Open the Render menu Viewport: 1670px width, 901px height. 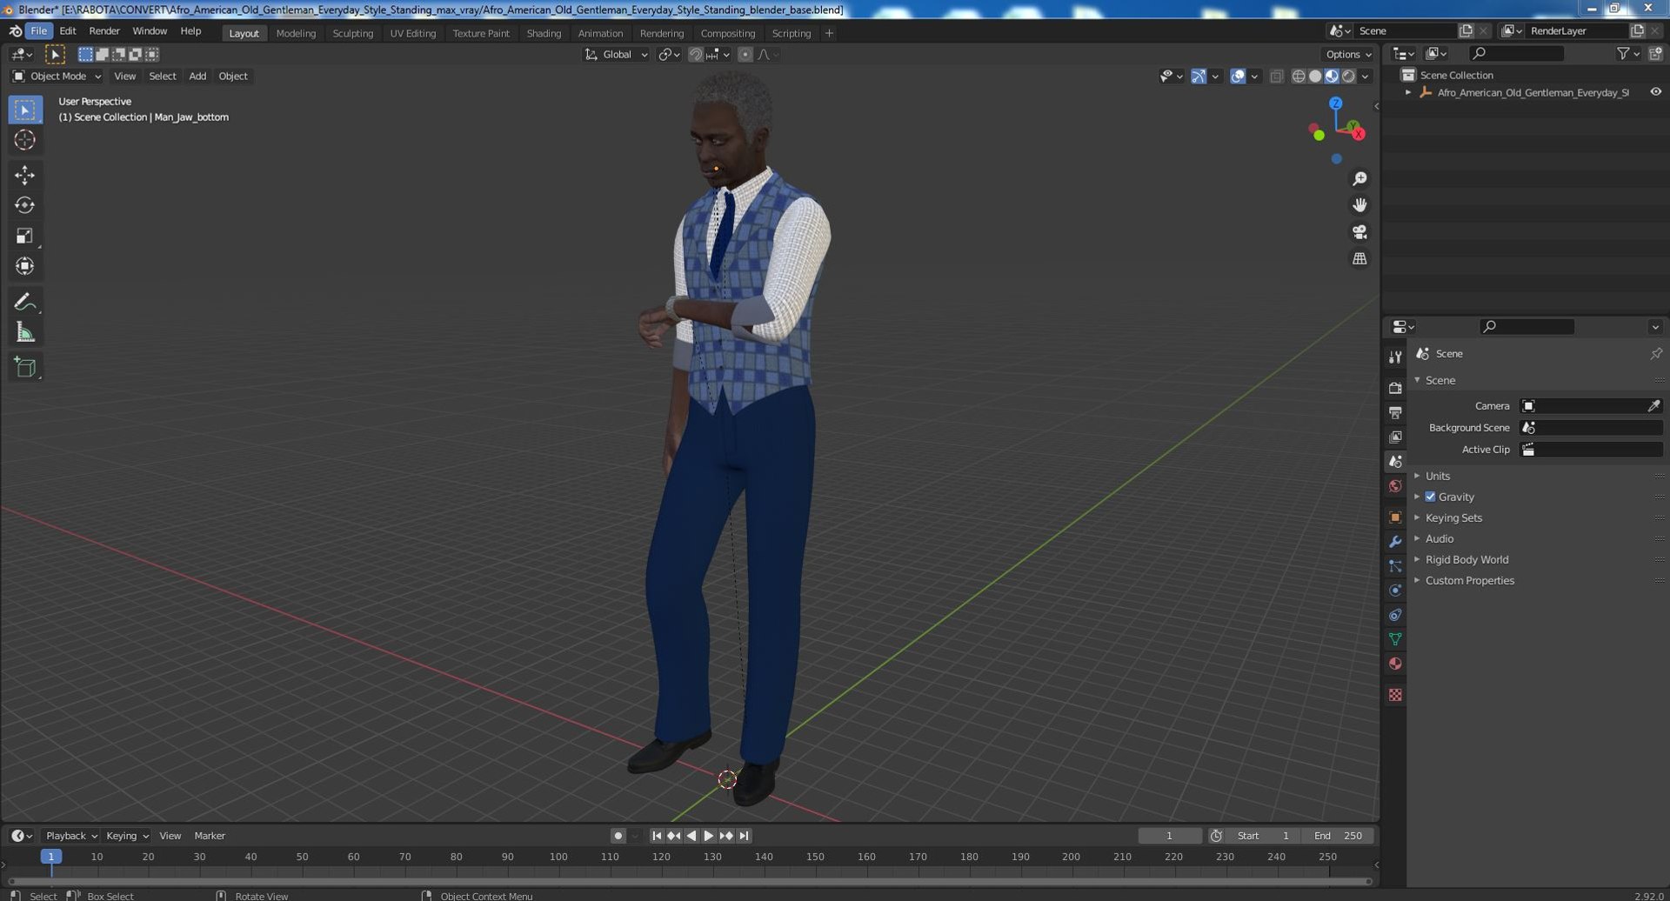[104, 31]
